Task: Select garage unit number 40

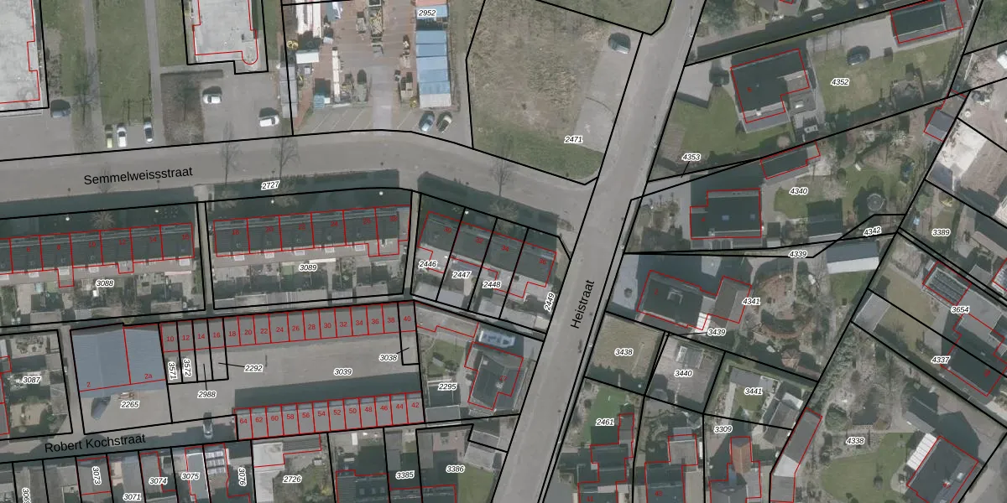Action: point(407,319)
